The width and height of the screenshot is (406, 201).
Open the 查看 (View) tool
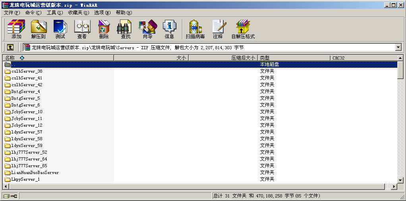click(82, 29)
